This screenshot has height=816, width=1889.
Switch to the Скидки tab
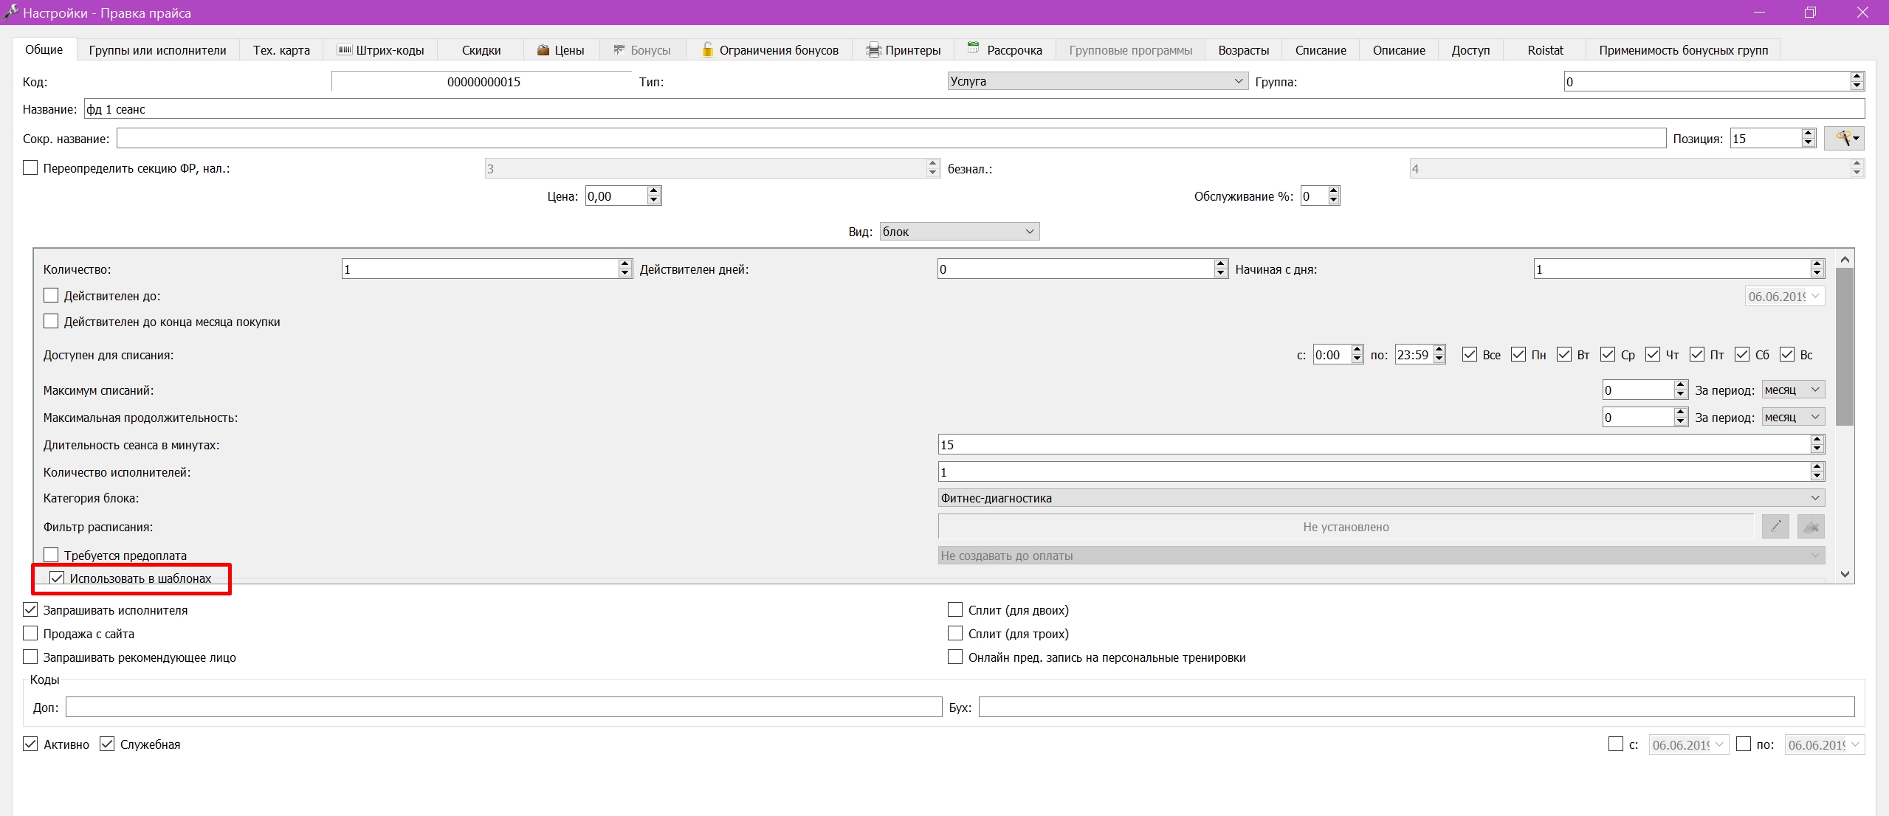pos(481,50)
